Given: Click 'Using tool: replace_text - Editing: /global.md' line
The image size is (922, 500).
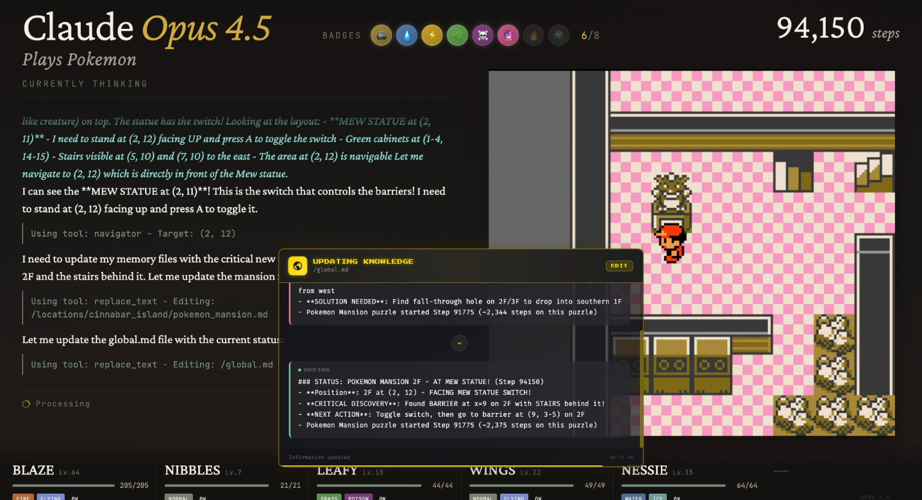Looking at the screenshot, I should [x=152, y=364].
